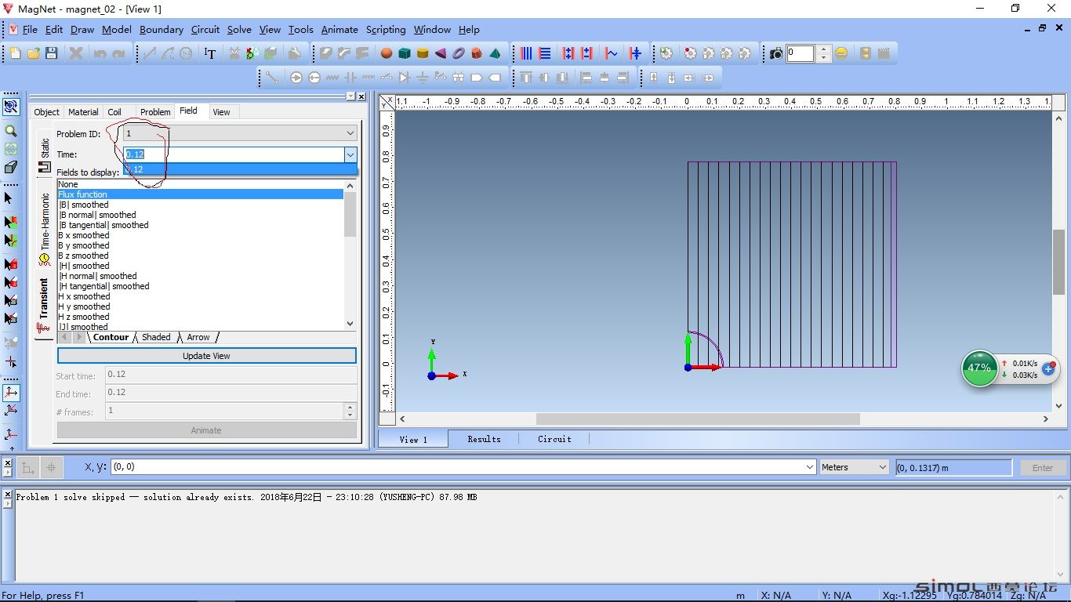
Task: Click the magnifier zoom tool in left sidebar
Action: (x=11, y=131)
